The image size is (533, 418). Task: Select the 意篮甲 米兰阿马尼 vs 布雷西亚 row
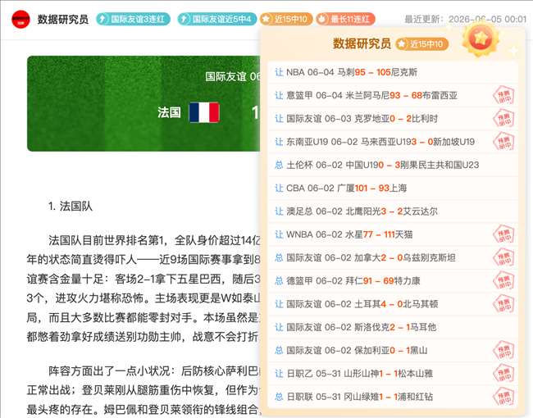point(393,96)
